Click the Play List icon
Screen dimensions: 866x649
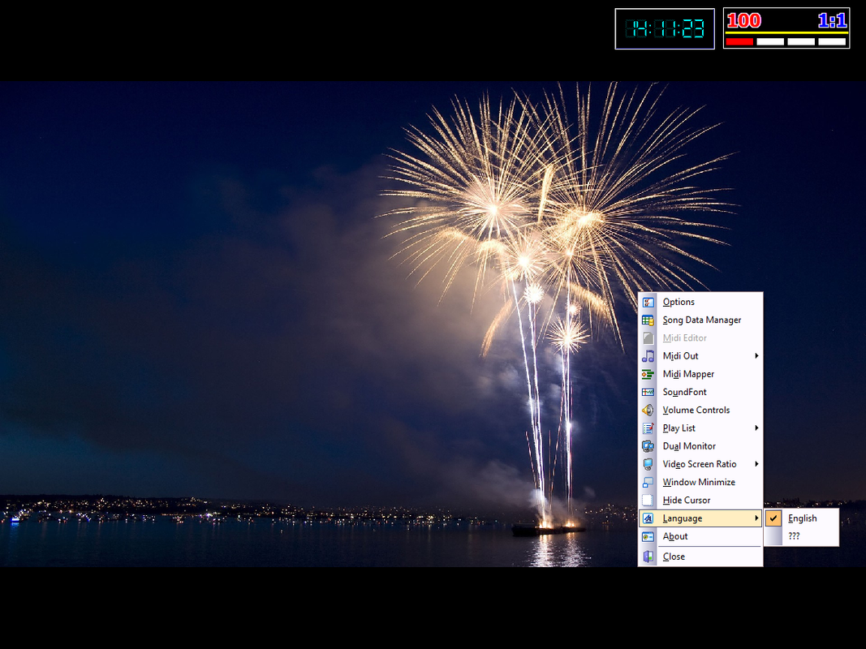click(648, 428)
